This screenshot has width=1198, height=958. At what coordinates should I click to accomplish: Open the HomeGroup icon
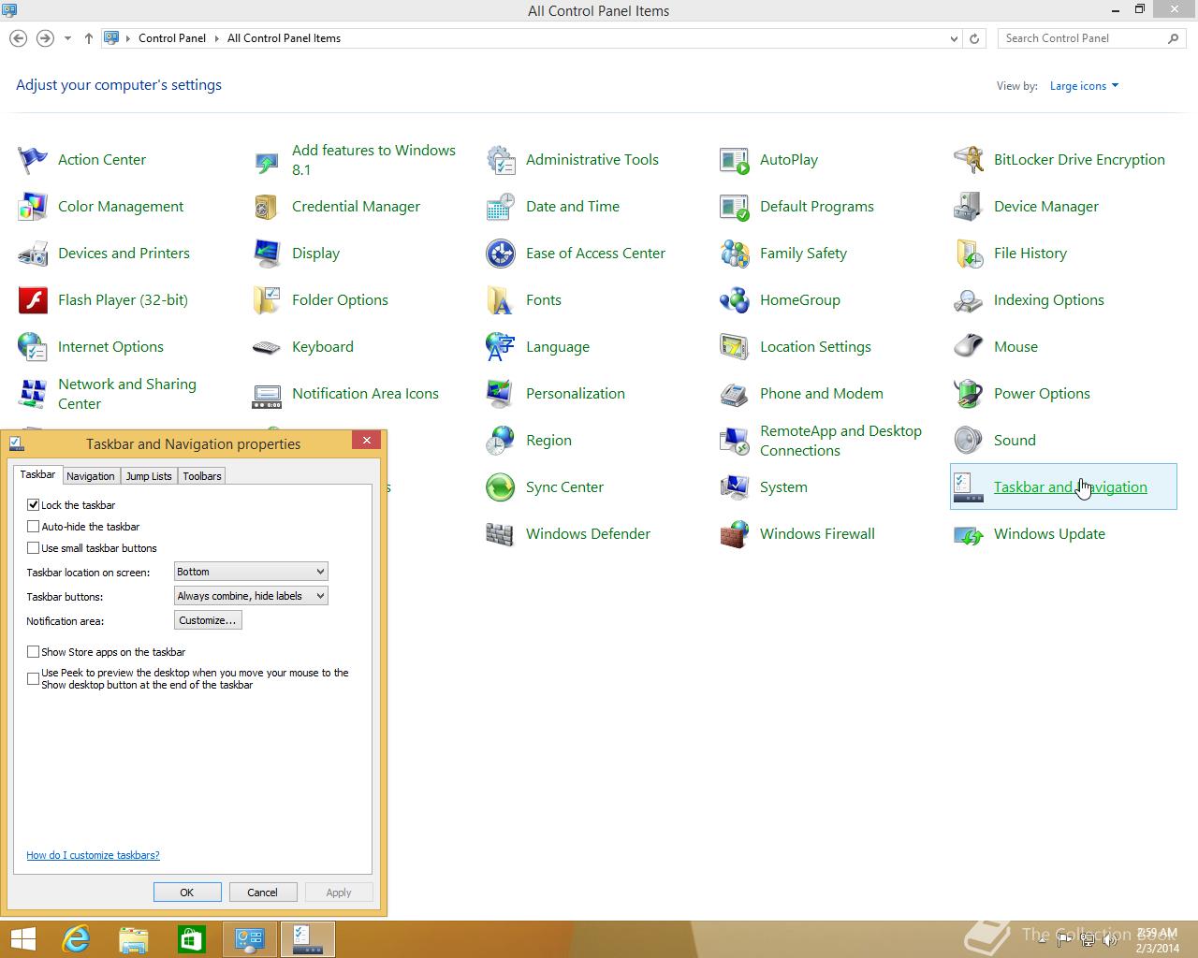[735, 300]
